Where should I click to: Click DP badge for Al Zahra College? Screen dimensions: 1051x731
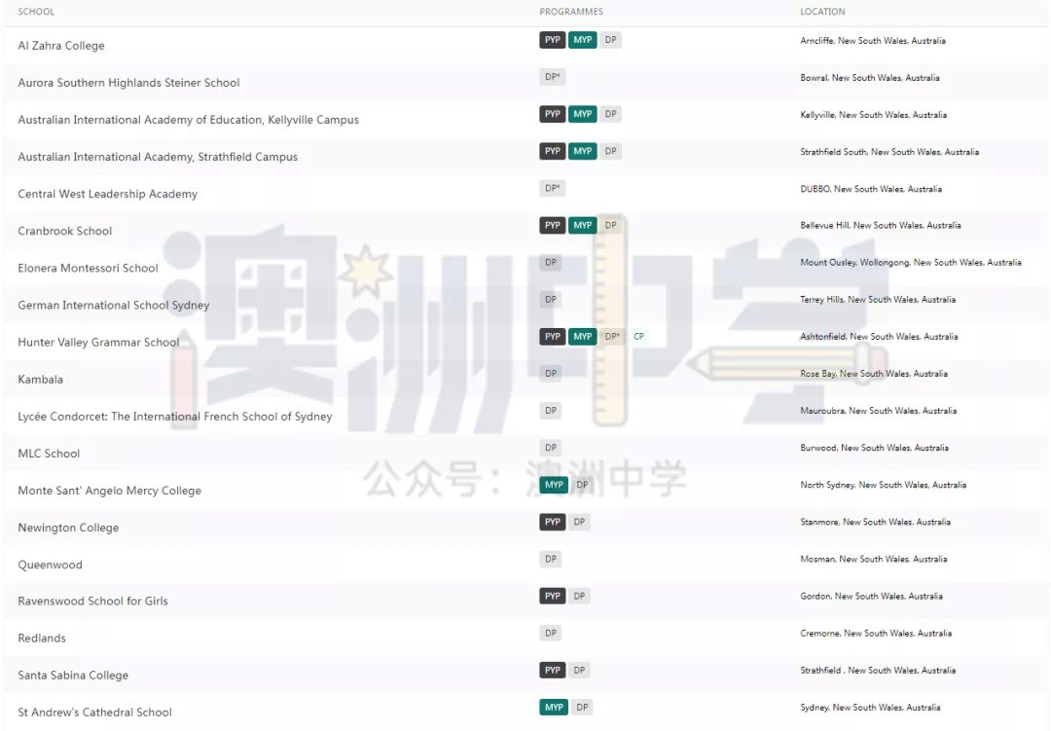coord(610,40)
